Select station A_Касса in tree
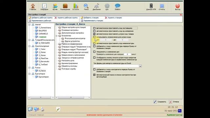 [42, 71]
